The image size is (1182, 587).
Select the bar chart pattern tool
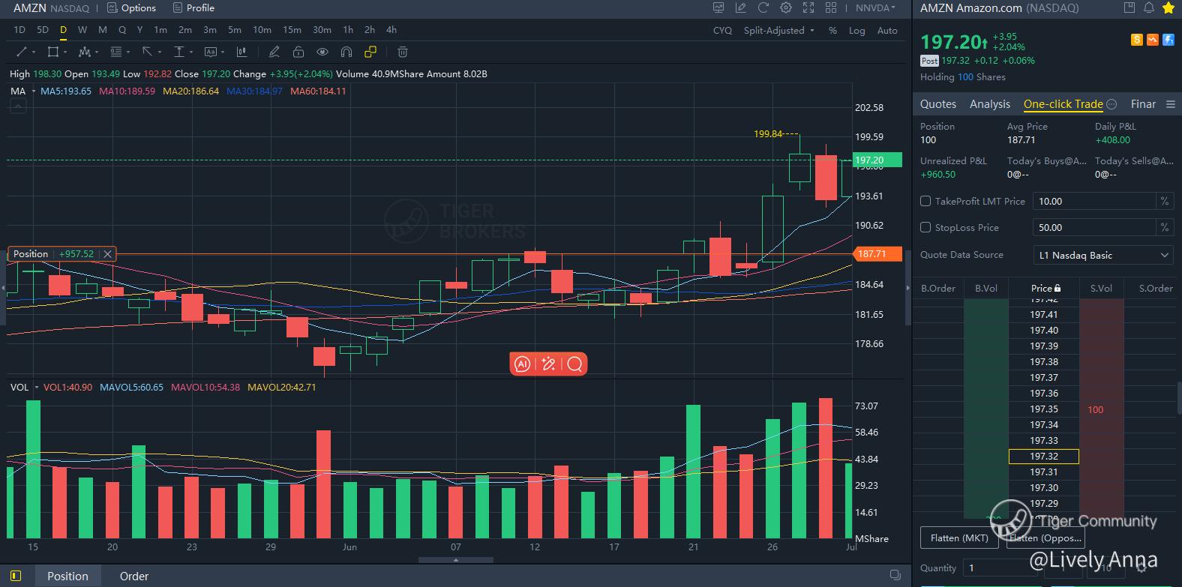pyautogui.click(x=241, y=52)
